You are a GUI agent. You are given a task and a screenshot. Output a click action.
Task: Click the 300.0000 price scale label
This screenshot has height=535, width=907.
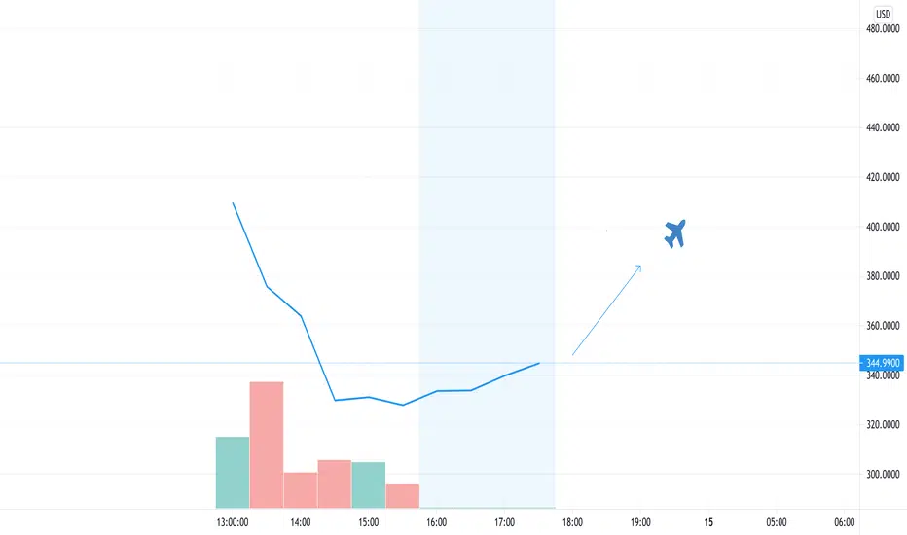pos(883,475)
